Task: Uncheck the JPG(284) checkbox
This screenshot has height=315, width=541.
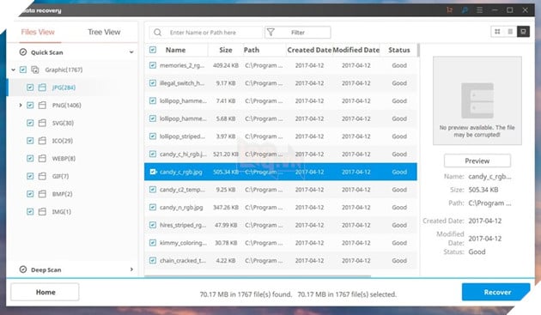Action: 30,88
